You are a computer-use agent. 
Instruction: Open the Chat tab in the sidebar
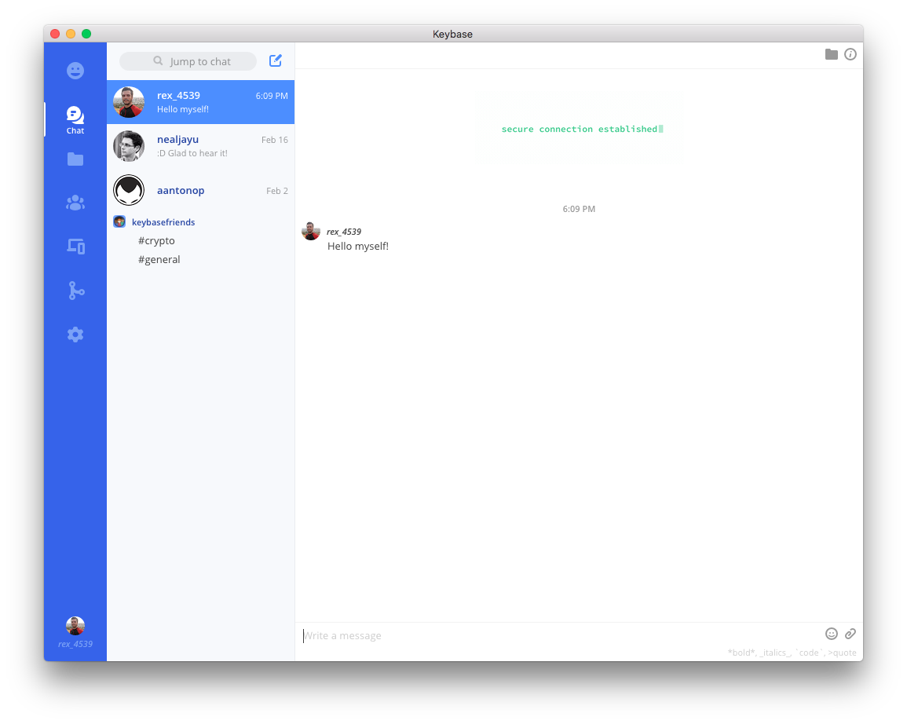(75, 115)
